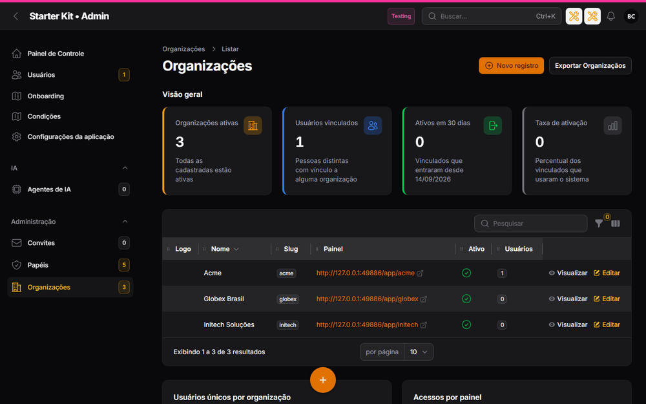Open Painel de Controle in sidebar

point(70,54)
